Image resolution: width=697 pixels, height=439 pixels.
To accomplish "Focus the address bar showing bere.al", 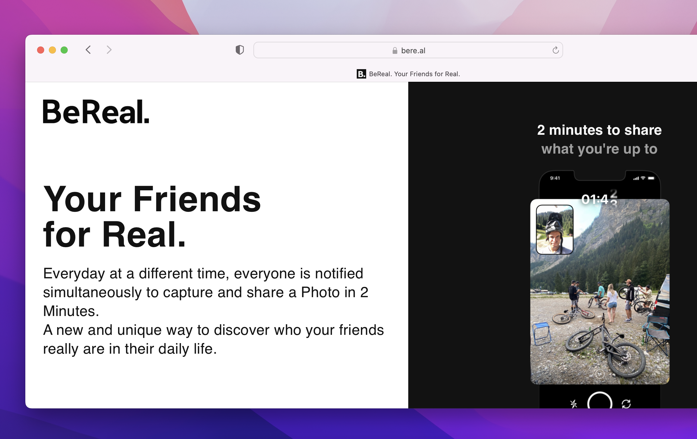I will 408,50.
